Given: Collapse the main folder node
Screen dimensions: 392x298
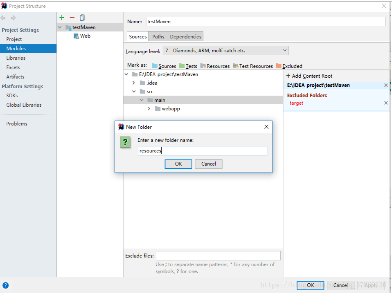Looking at the screenshot, I should click(142, 100).
